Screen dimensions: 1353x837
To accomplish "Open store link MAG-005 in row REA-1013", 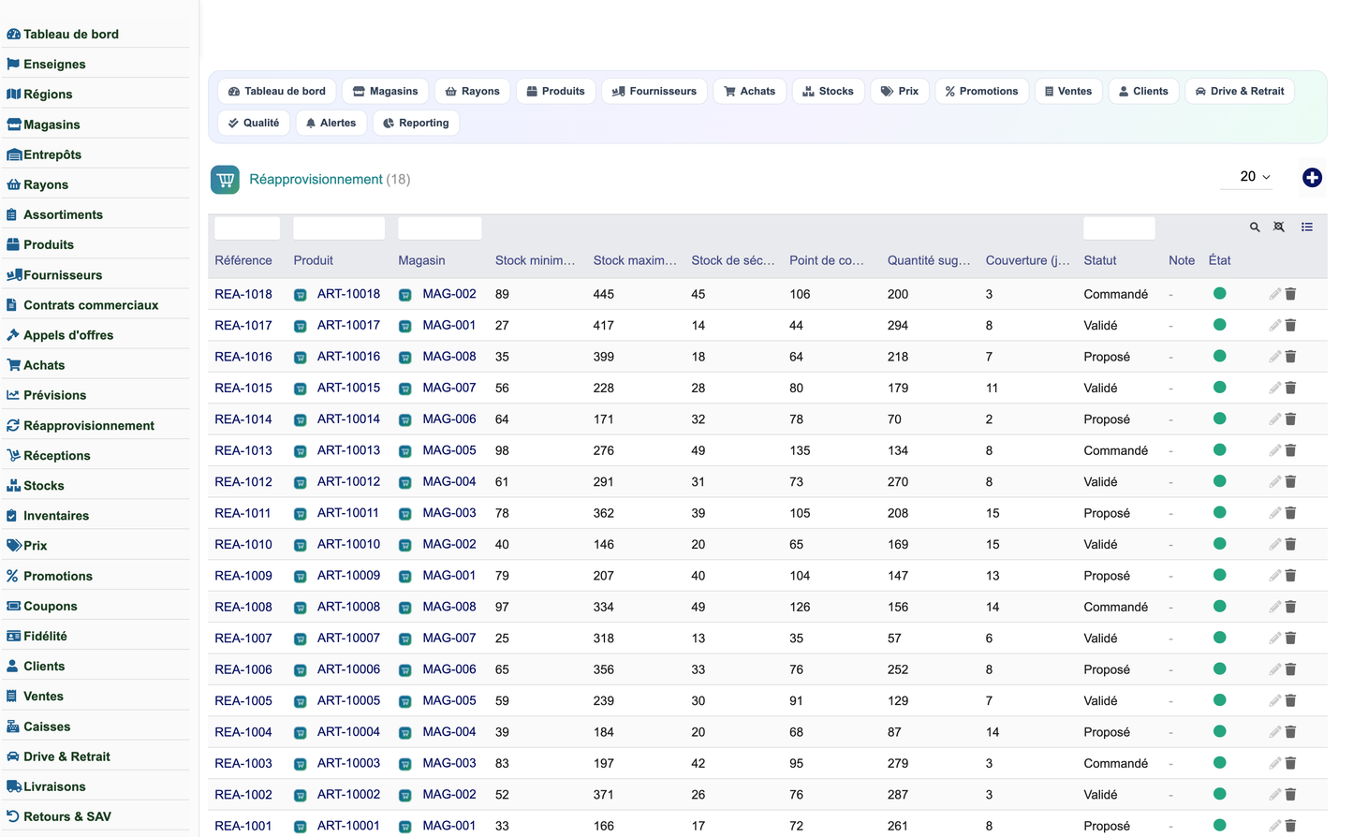I will [449, 450].
